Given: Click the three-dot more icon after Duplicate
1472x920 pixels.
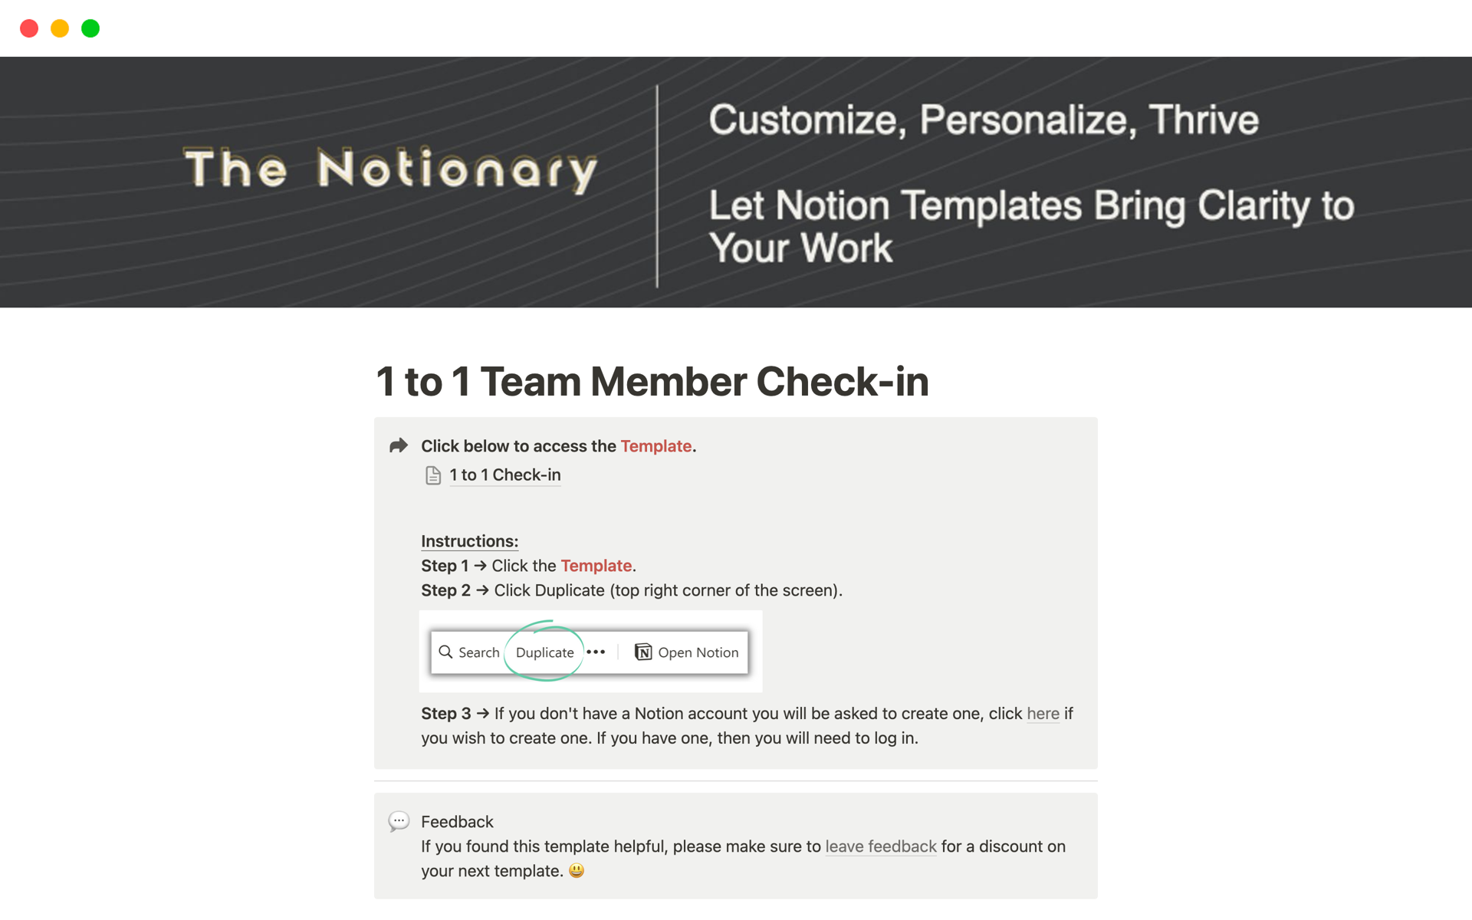Looking at the screenshot, I should point(596,652).
